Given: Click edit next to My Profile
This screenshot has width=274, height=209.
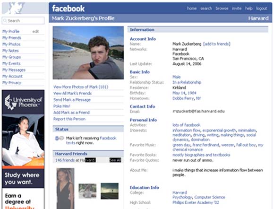Looking at the screenshot, I should [x=35, y=32].
